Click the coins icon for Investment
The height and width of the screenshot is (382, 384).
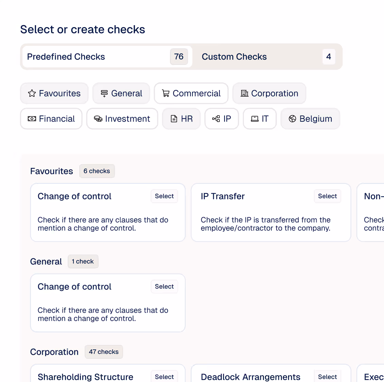click(98, 119)
